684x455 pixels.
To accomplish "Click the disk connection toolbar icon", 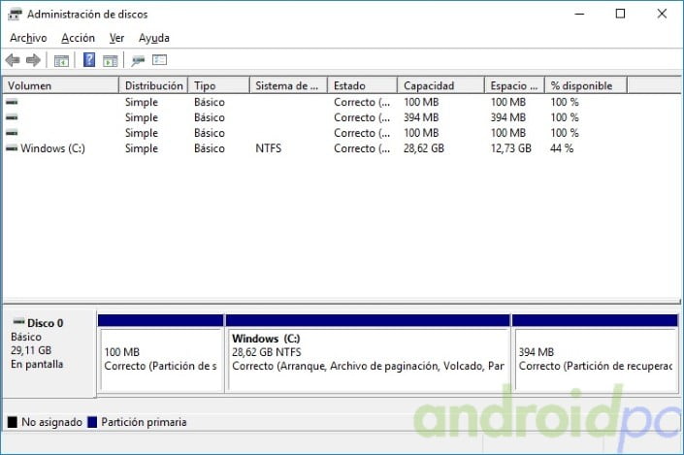I will pyautogui.click(x=138, y=61).
